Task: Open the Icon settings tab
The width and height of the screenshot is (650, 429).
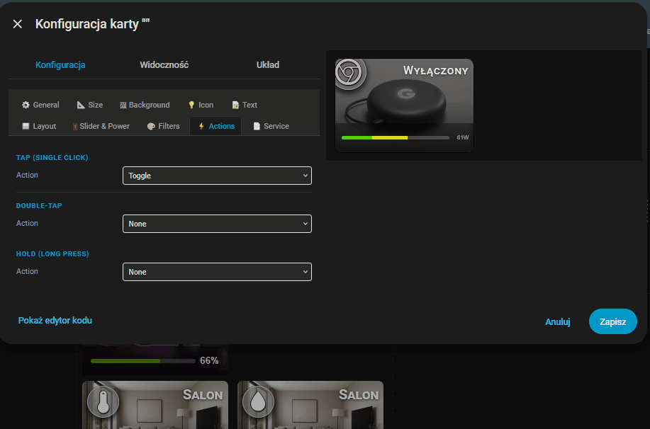Action: (x=201, y=105)
